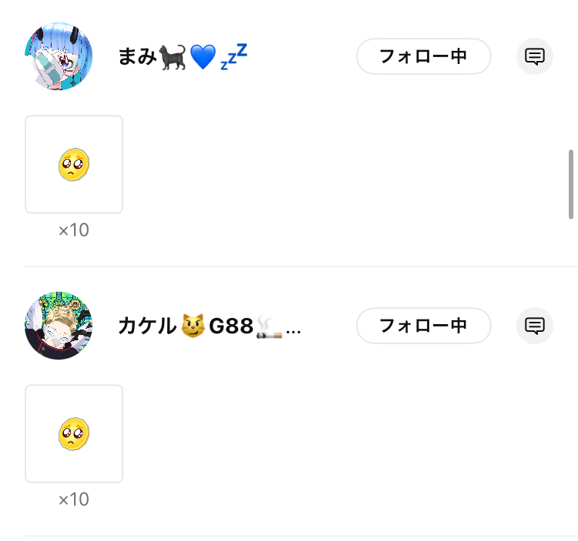
Task: Click the G88 text in username
Action: (x=231, y=326)
